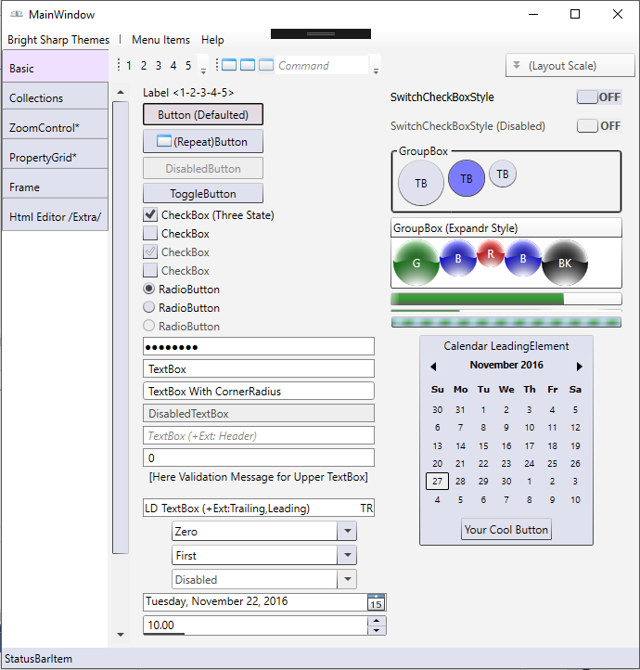The width and height of the screenshot is (640, 670).
Task: Switch to the Collections tab
Action: click(55, 97)
